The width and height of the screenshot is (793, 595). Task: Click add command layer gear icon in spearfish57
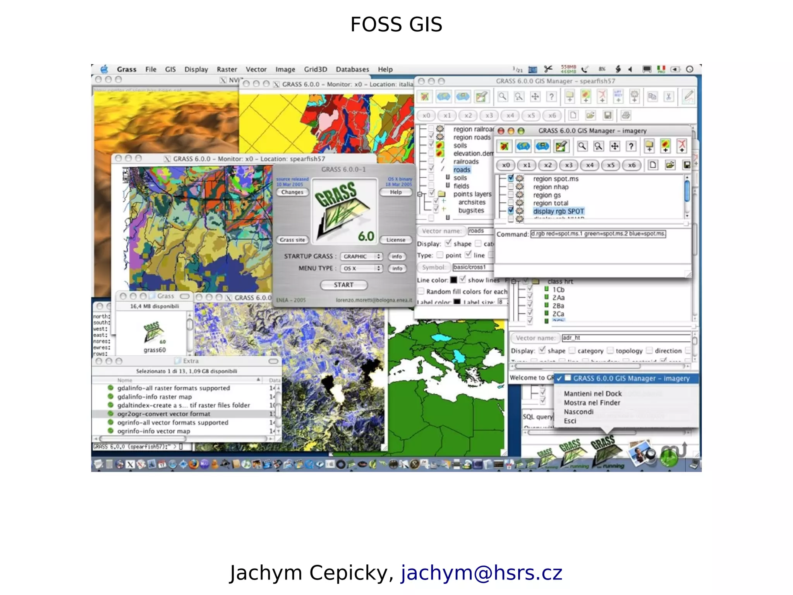tap(635, 96)
